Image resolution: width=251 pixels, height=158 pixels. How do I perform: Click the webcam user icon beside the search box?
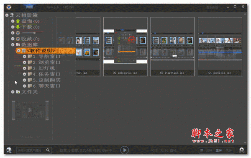[9, 150]
